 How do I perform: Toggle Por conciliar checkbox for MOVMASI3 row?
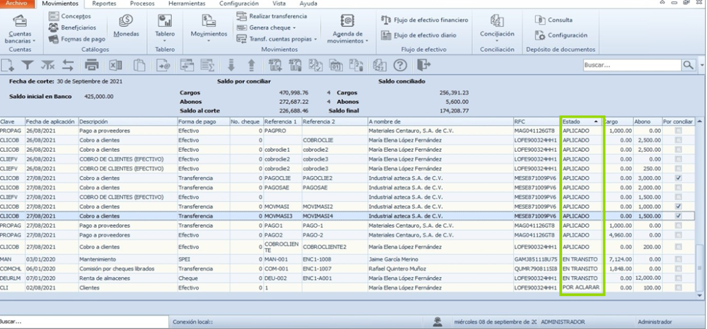(678, 216)
